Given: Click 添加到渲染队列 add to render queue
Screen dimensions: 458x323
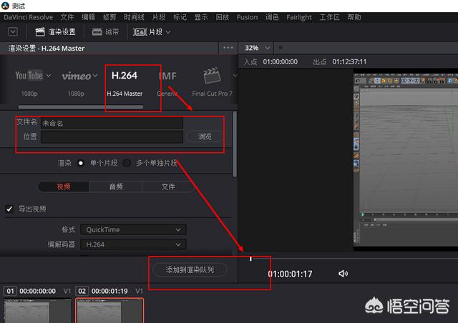Looking at the screenshot, I should tap(190, 269).
